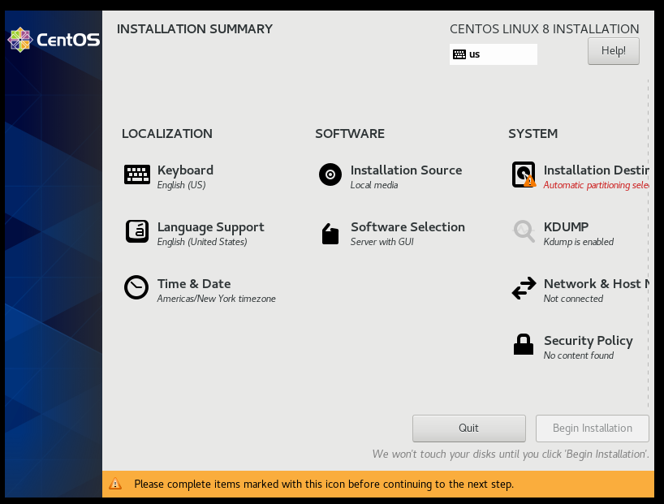Click the warning triangle in orange bar
664x504 pixels.
pyautogui.click(x=115, y=485)
